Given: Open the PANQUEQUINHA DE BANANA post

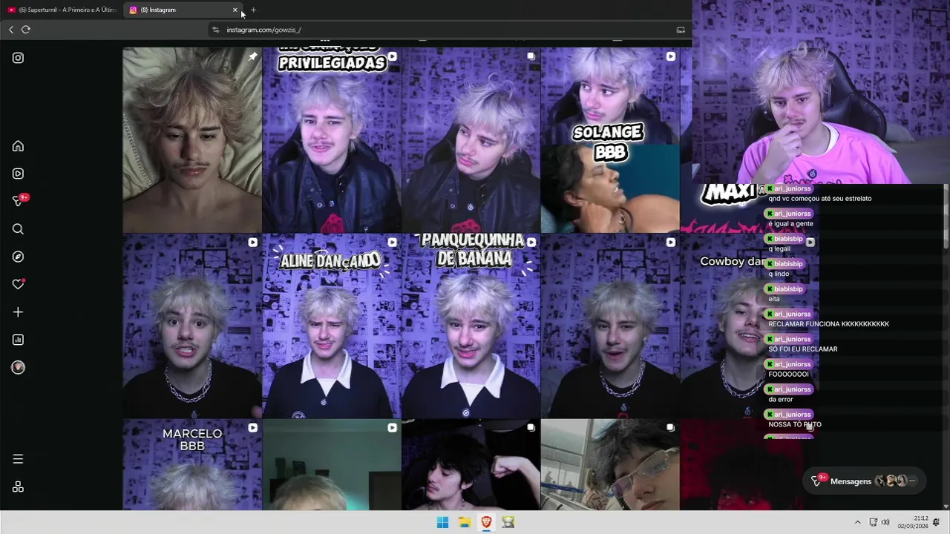Looking at the screenshot, I should coord(471,326).
